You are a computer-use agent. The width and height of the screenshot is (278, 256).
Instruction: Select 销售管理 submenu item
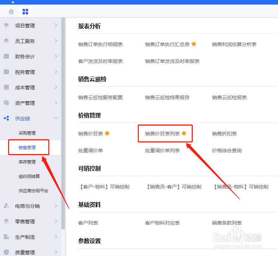(x=27, y=148)
